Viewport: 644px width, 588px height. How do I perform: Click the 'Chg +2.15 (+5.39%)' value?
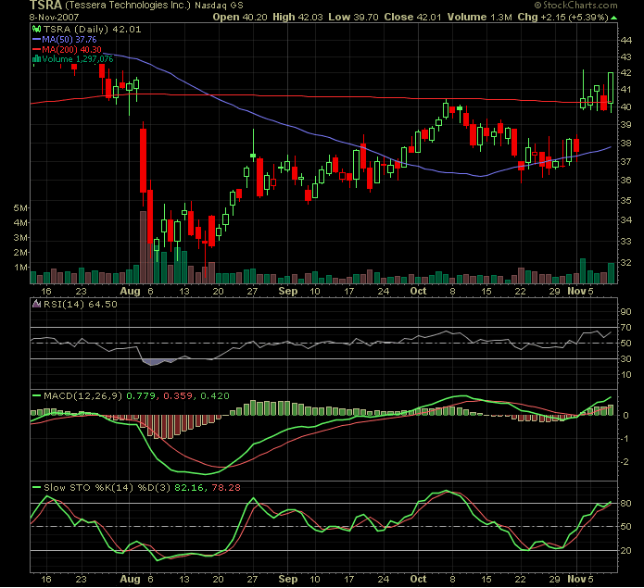pos(562,18)
